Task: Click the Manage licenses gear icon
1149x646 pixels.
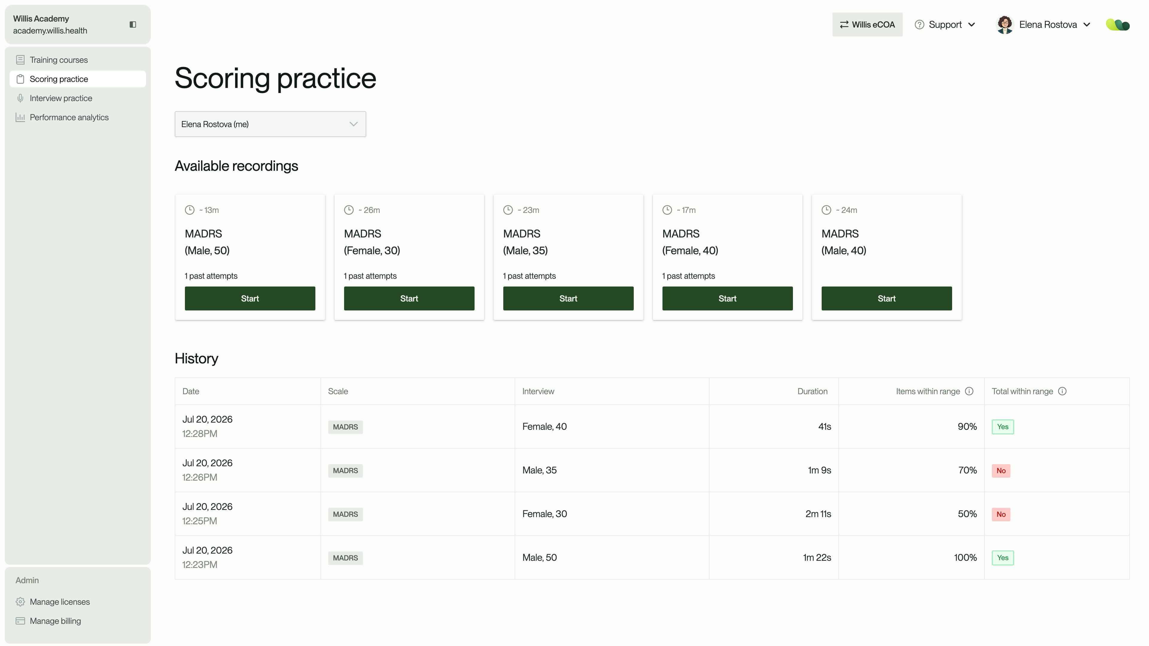Action: click(20, 602)
